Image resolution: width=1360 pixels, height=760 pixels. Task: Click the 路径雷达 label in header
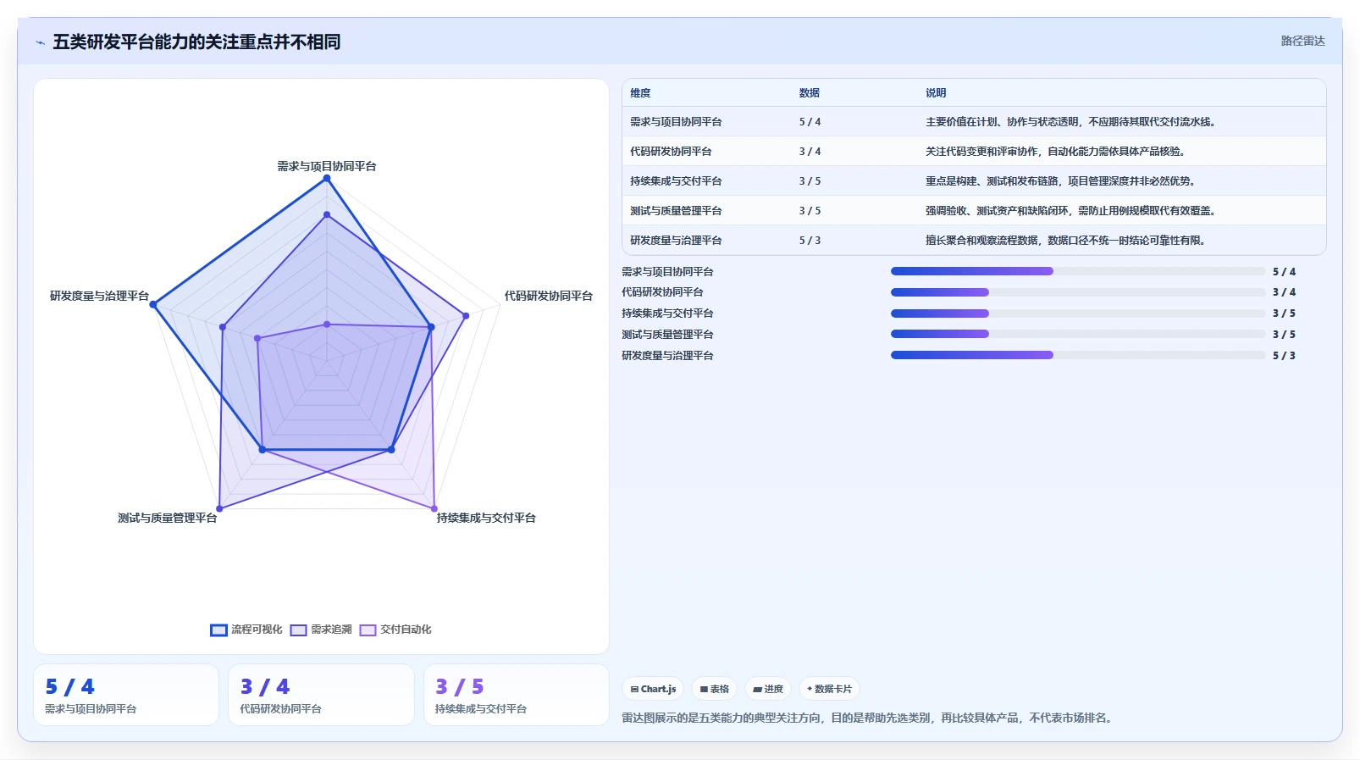tap(1302, 41)
